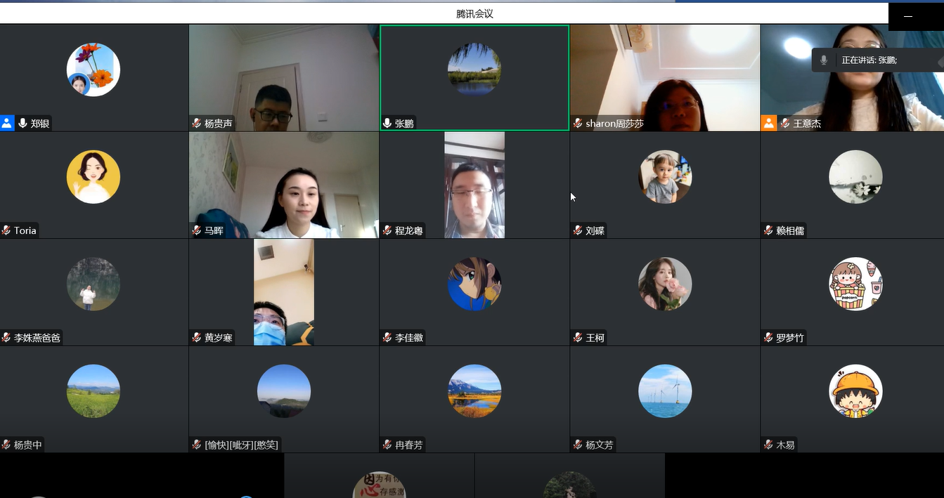Viewport: 944px width, 498px height.
Task: Select 杨贵声's video feed
Action: click(284, 78)
